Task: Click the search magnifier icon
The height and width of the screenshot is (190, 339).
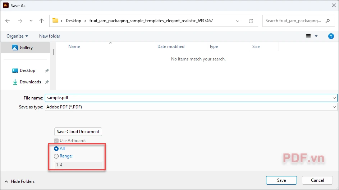Action: point(328,21)
